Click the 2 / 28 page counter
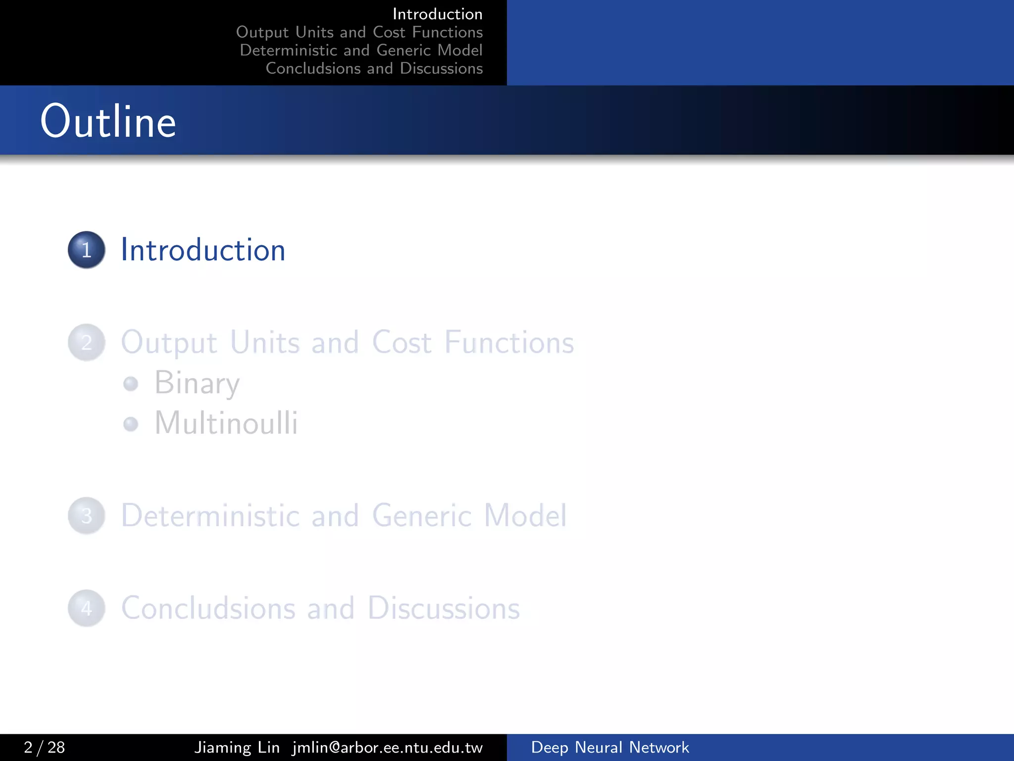The image size is (1014, 761). click(44, 747)
